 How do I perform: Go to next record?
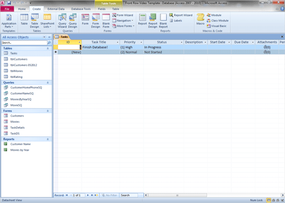pos(88,195)
